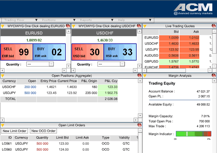Click the Margin Indicator bar

click(194, 134)
